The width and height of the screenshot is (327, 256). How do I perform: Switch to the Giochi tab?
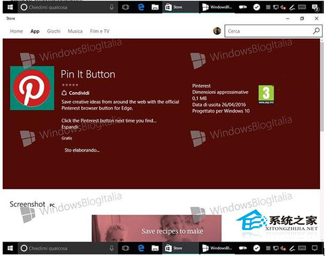53,31
